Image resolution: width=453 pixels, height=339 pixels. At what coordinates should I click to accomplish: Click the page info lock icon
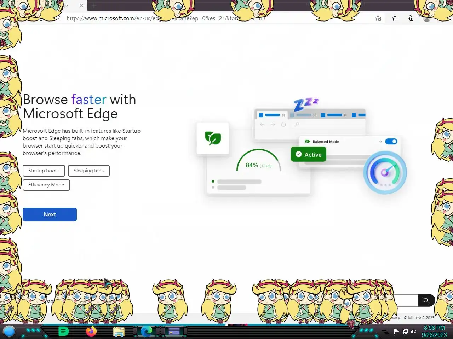pyautogui.click(x=59, y=18)
